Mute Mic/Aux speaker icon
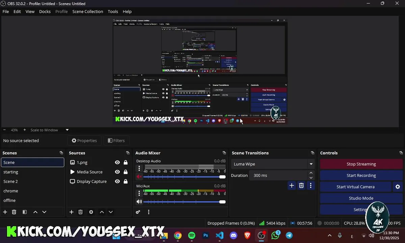Image resolution: width=405 pixels, height=243 pixels. [x=139, y=201]
